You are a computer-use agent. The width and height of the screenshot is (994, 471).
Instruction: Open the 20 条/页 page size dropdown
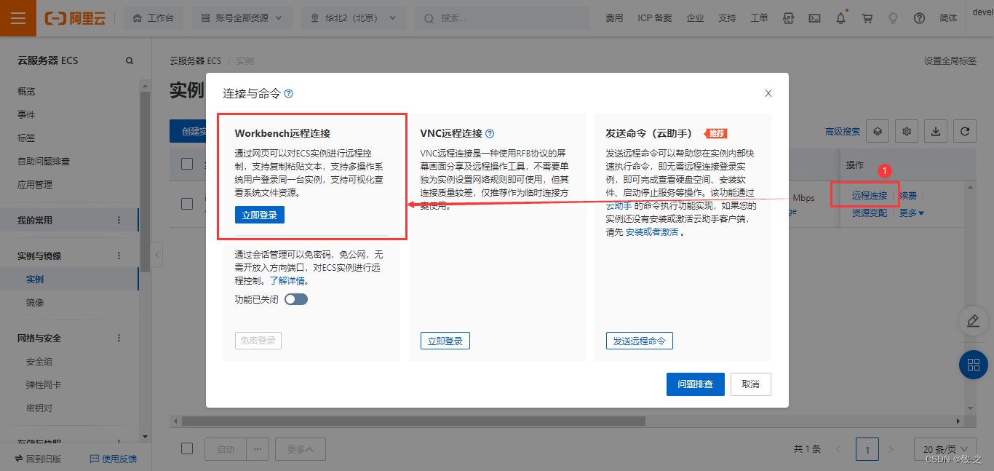tap(944, 449)
